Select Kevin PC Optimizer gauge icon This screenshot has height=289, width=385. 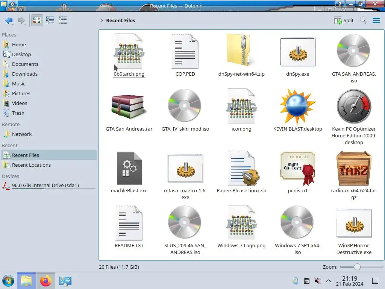tap(354, 106)
